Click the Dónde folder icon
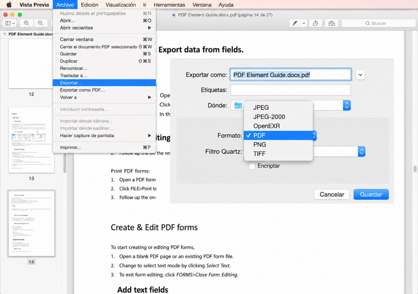 click(x=238, y=105)
